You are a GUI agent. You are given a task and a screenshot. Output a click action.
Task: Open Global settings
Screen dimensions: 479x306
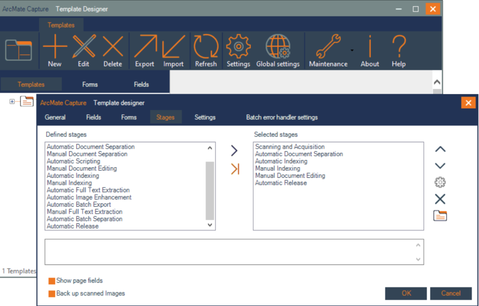pyautogui.click(x=278, y=49)
